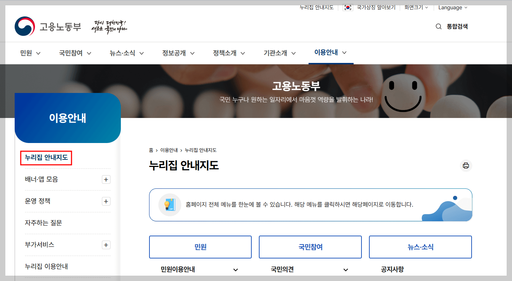Open the 민원 navigation menu
512x281 pixels.
[x=30, y=53]
